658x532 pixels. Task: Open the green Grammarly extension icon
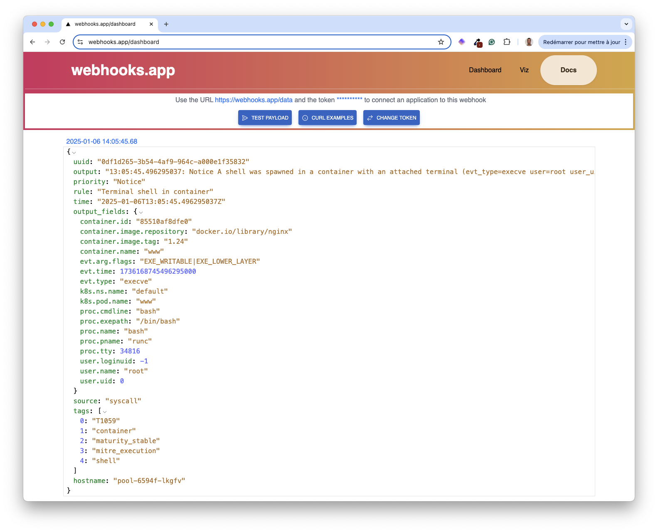[x=492, y=42]
